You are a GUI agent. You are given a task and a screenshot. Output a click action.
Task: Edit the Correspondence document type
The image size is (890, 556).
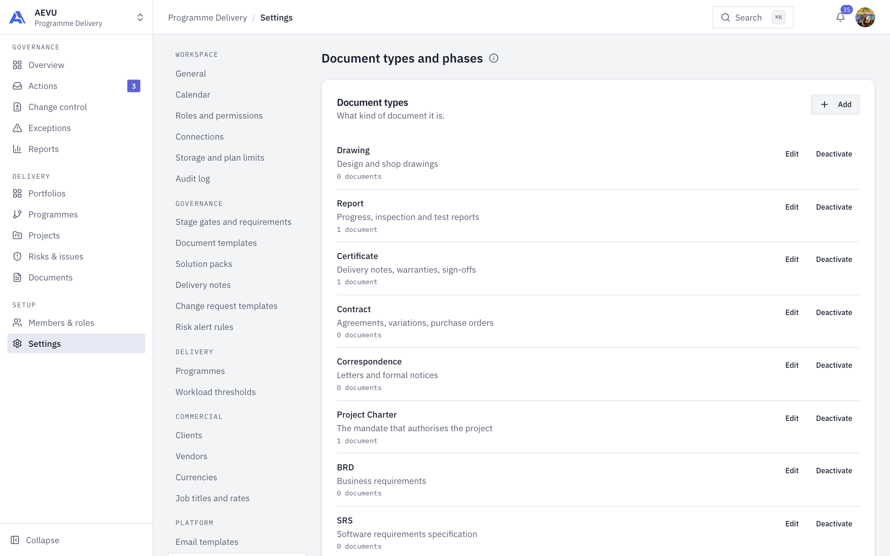792,365
